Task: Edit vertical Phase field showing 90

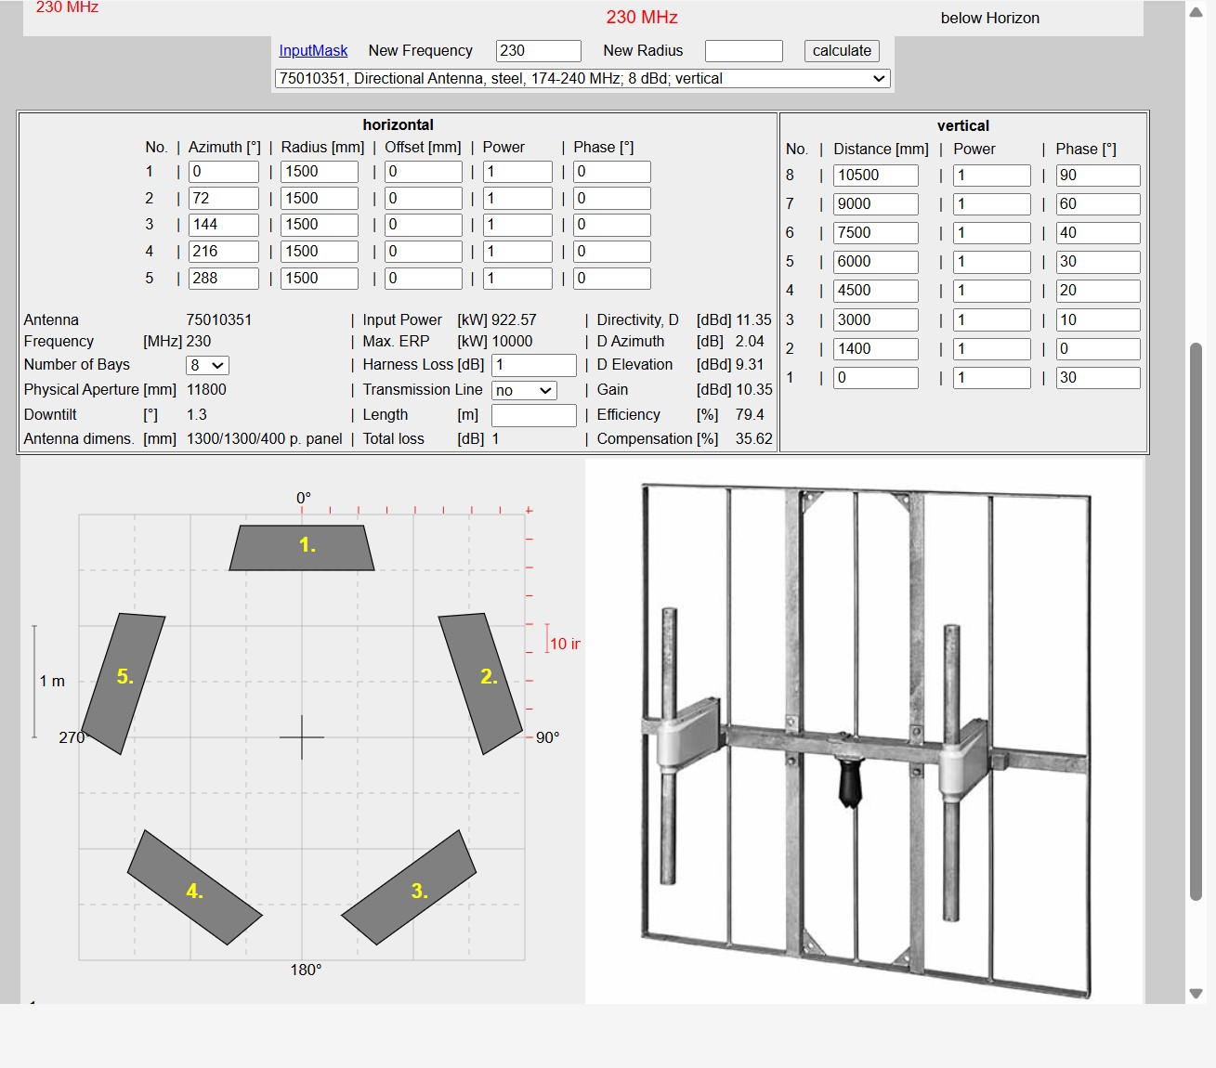Action: click(1098, 176)
